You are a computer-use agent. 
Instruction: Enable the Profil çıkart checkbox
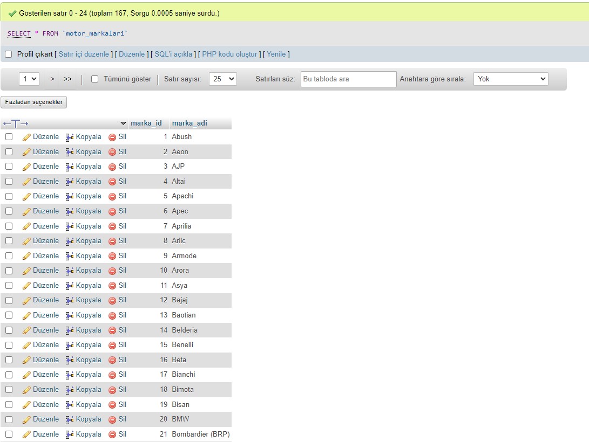point(8,54)
